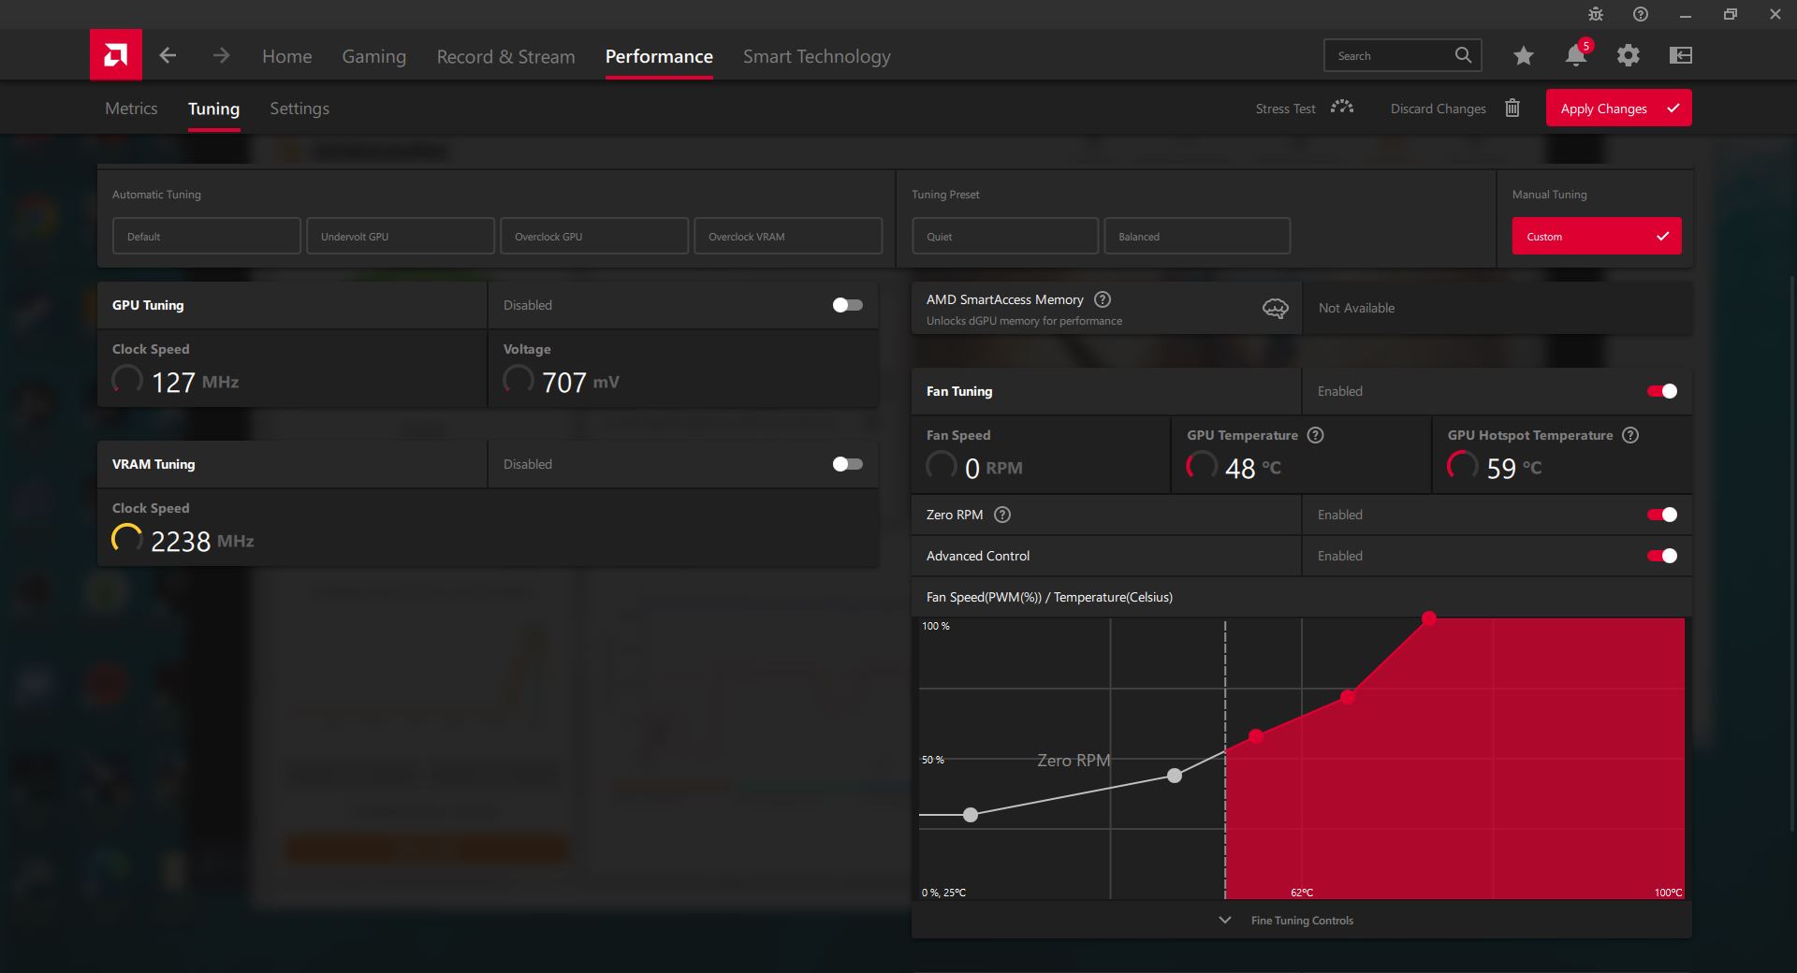Click the VRAM clock speed gauge icon
1797x973 pixels.
pyautogui.click(x=127, y=540)
